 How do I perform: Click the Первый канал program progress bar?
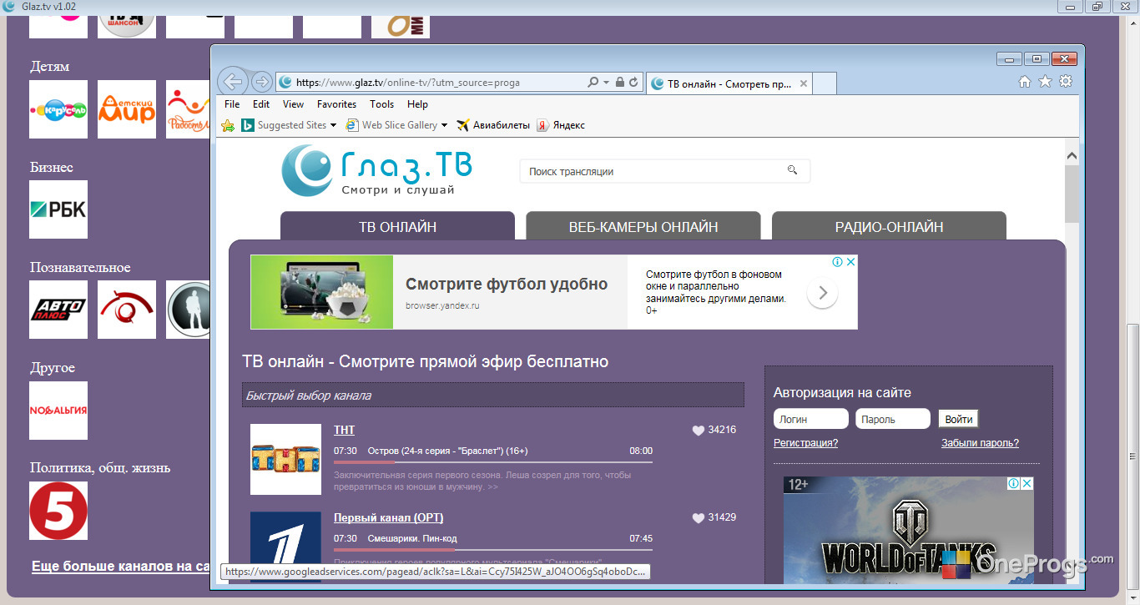tap(493, 550)
